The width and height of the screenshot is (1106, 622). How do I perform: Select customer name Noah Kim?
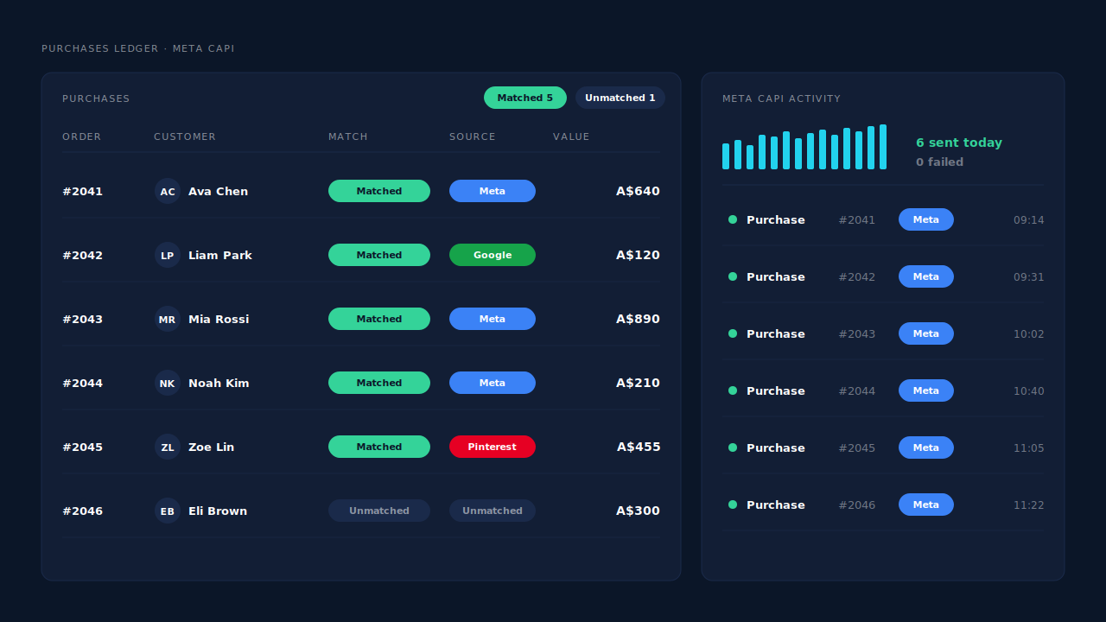[219, 383]
